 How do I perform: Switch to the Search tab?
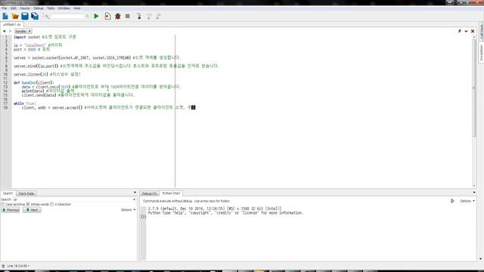[8, 193]
